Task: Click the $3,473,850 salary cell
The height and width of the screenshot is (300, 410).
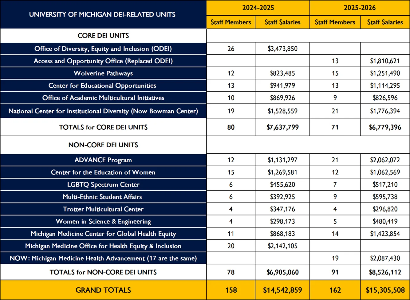Action: click(282, 49)
